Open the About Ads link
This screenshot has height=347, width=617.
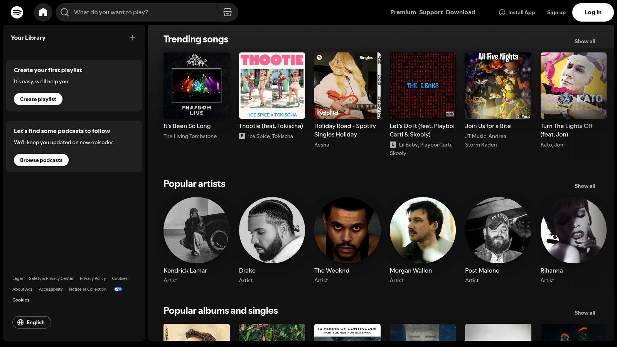point(22,289)
